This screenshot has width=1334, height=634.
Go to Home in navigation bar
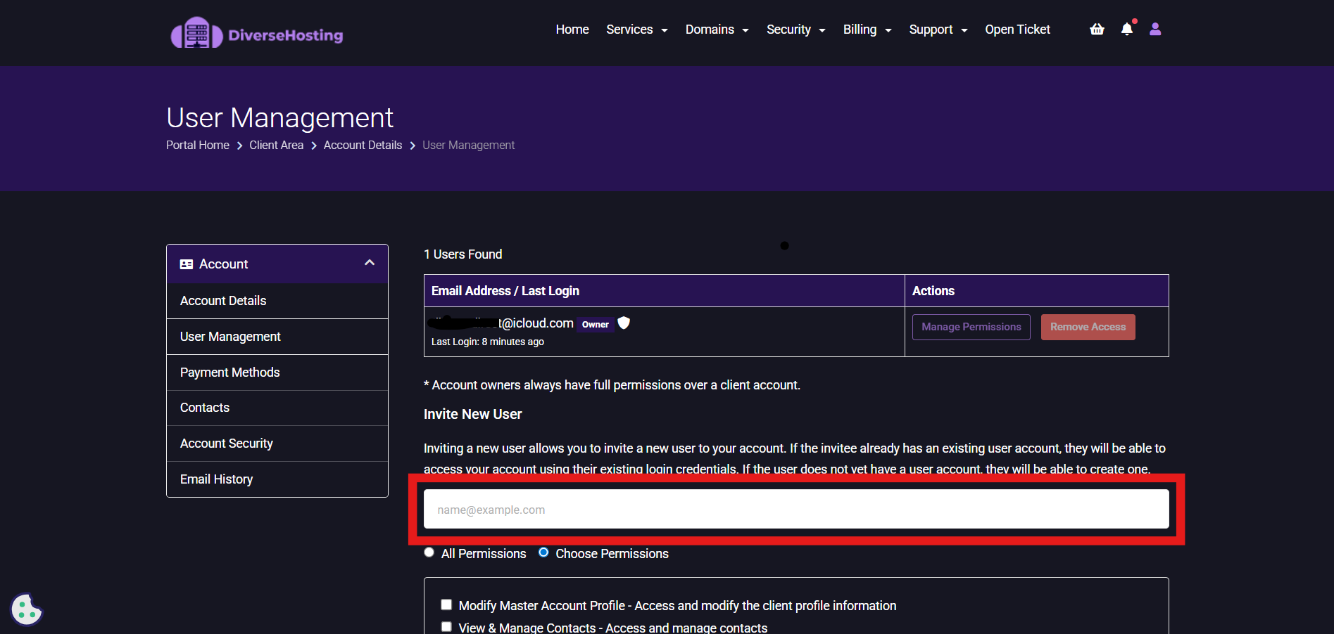(572, 30)
